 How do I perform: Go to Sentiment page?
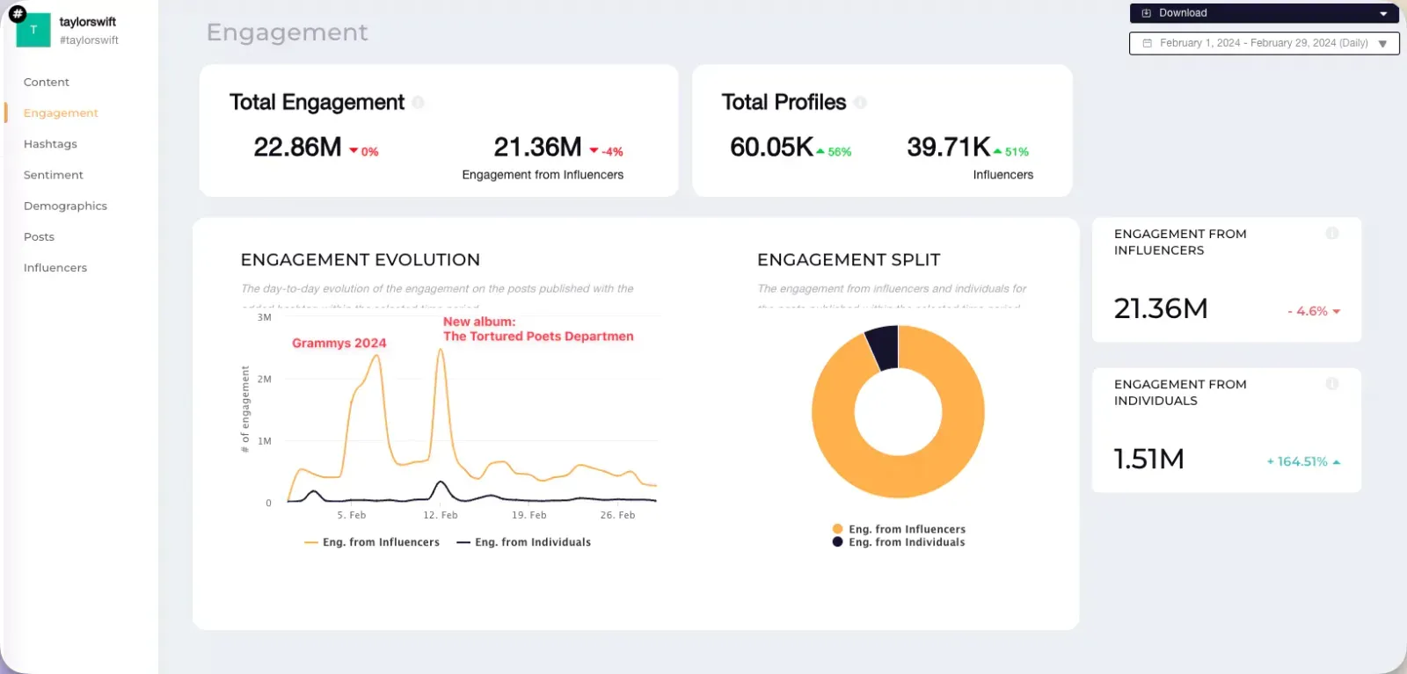[x=54, y=175]
